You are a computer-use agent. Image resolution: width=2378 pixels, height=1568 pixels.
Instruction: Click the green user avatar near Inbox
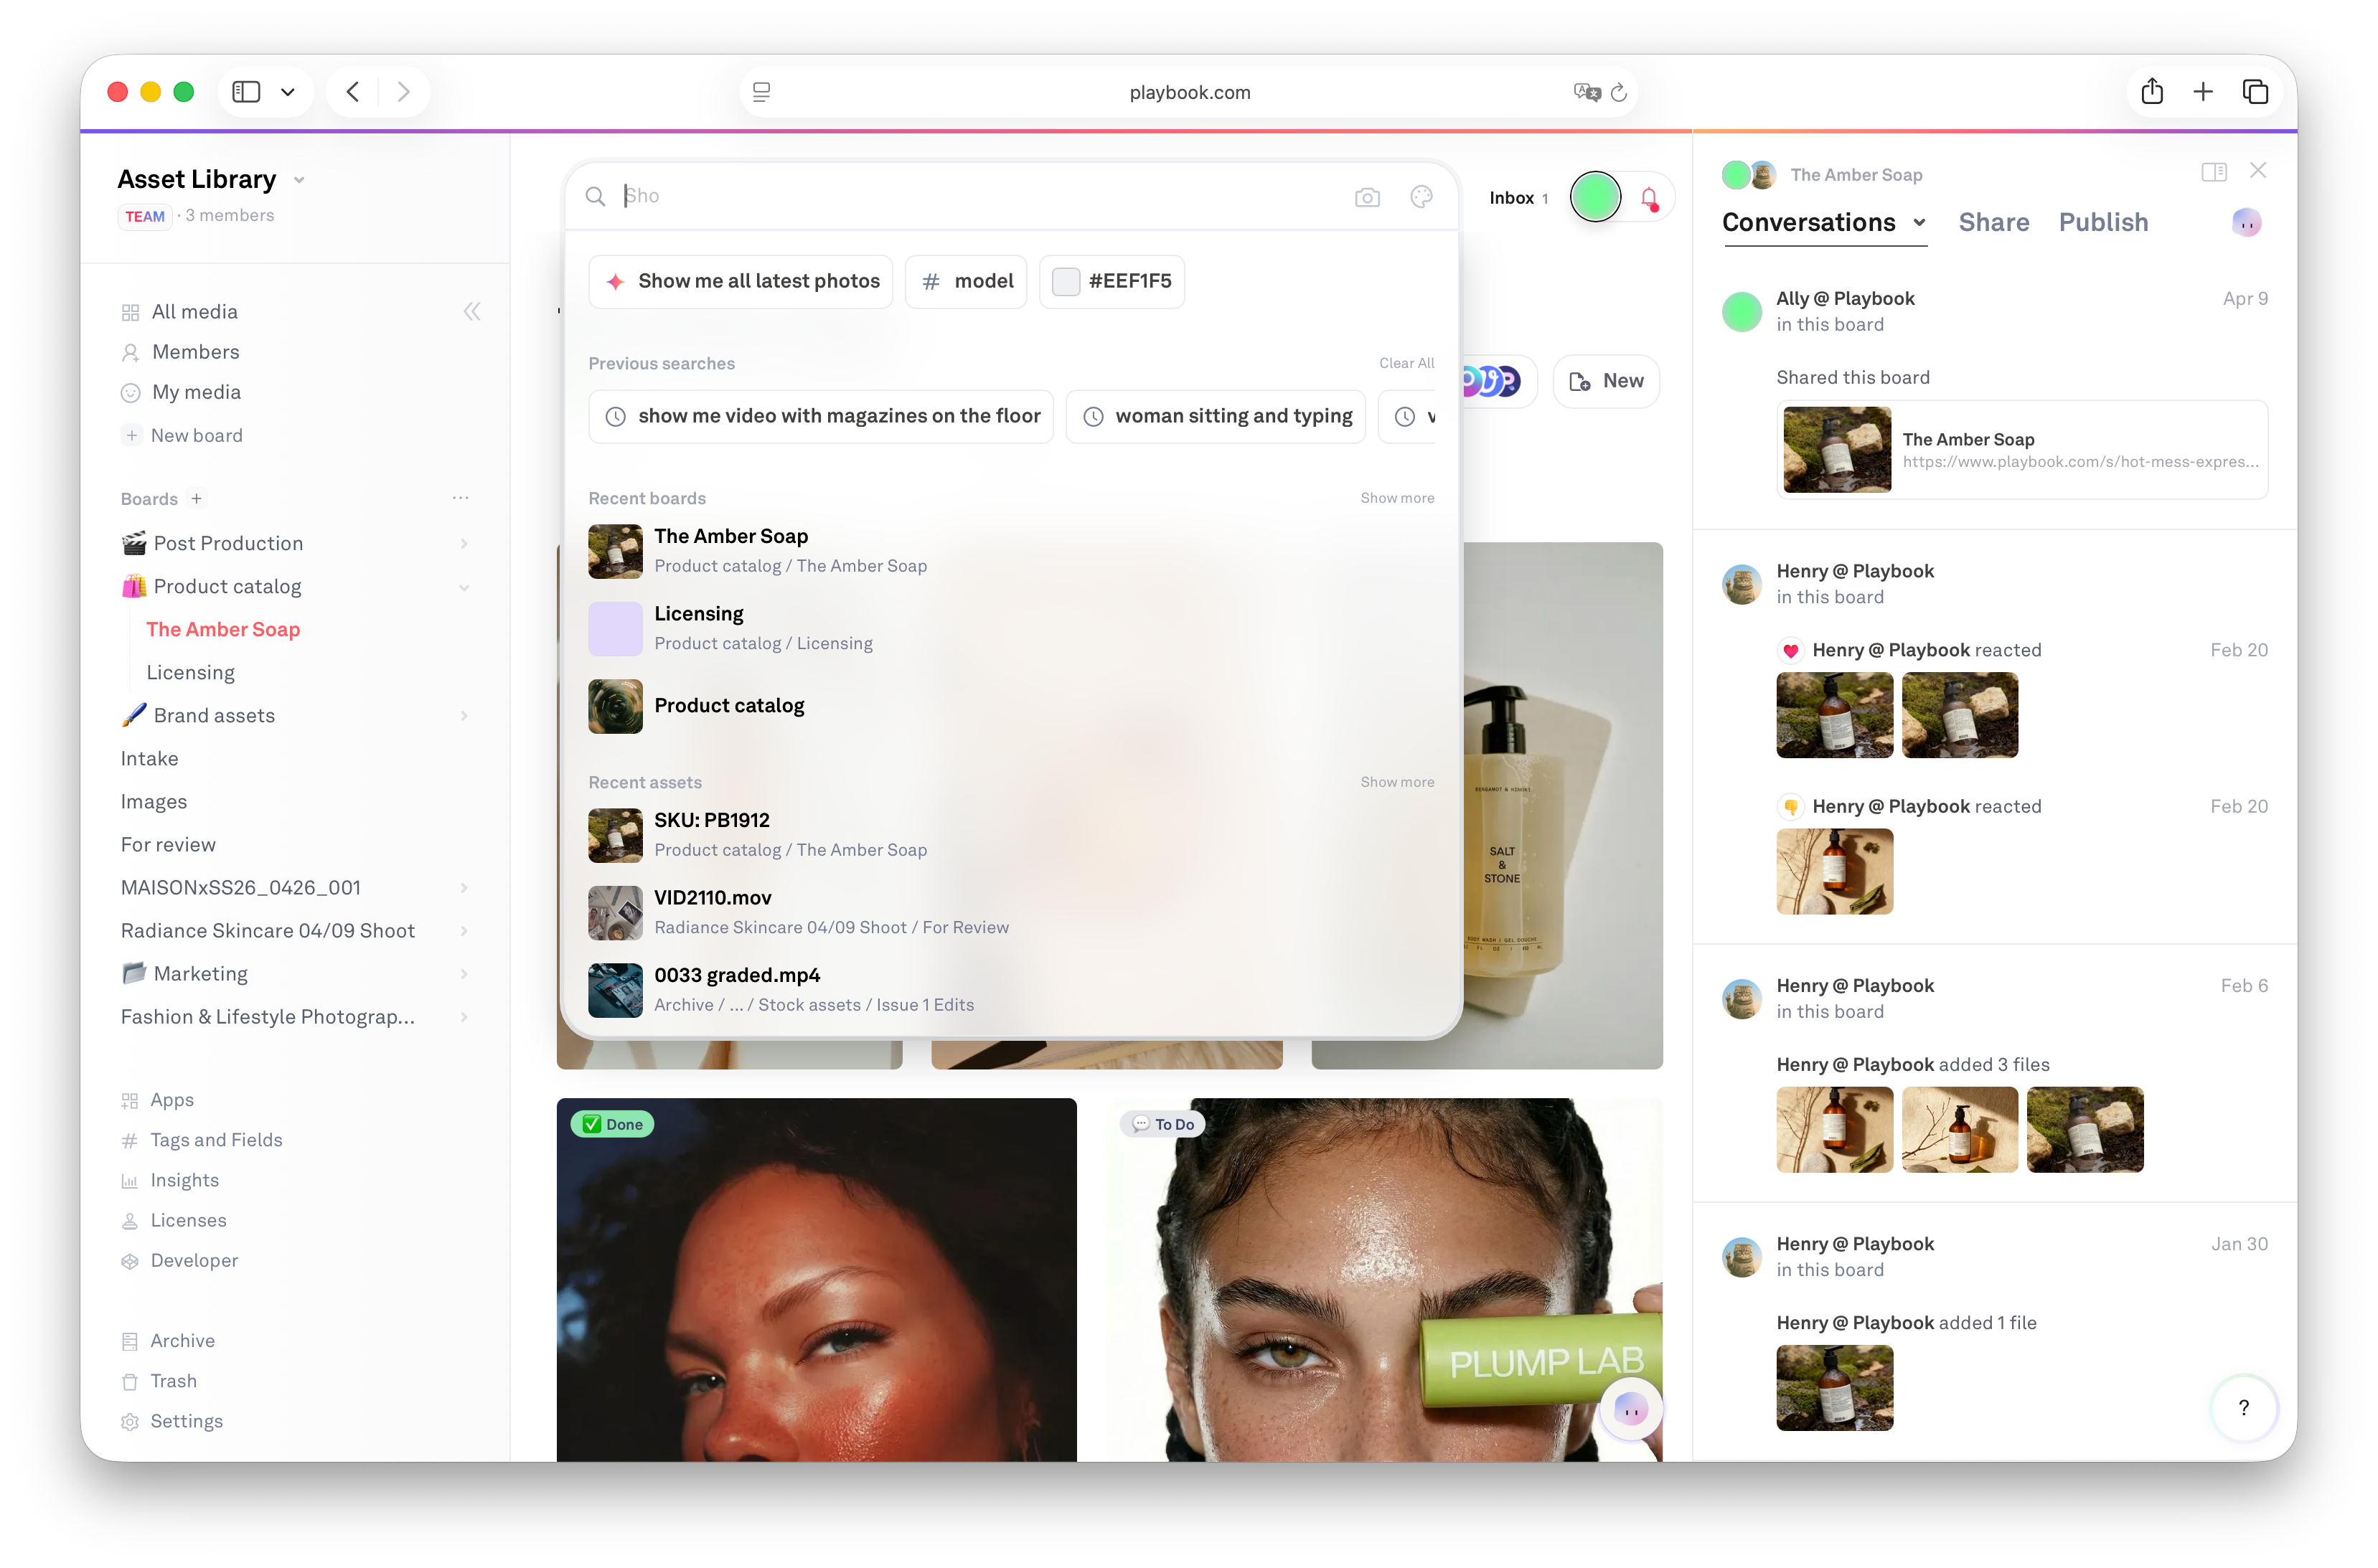(1594, 197)
